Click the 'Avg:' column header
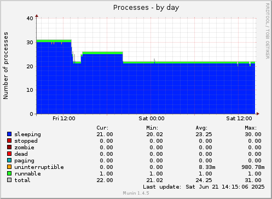272x199 pixels. point(201,128)
